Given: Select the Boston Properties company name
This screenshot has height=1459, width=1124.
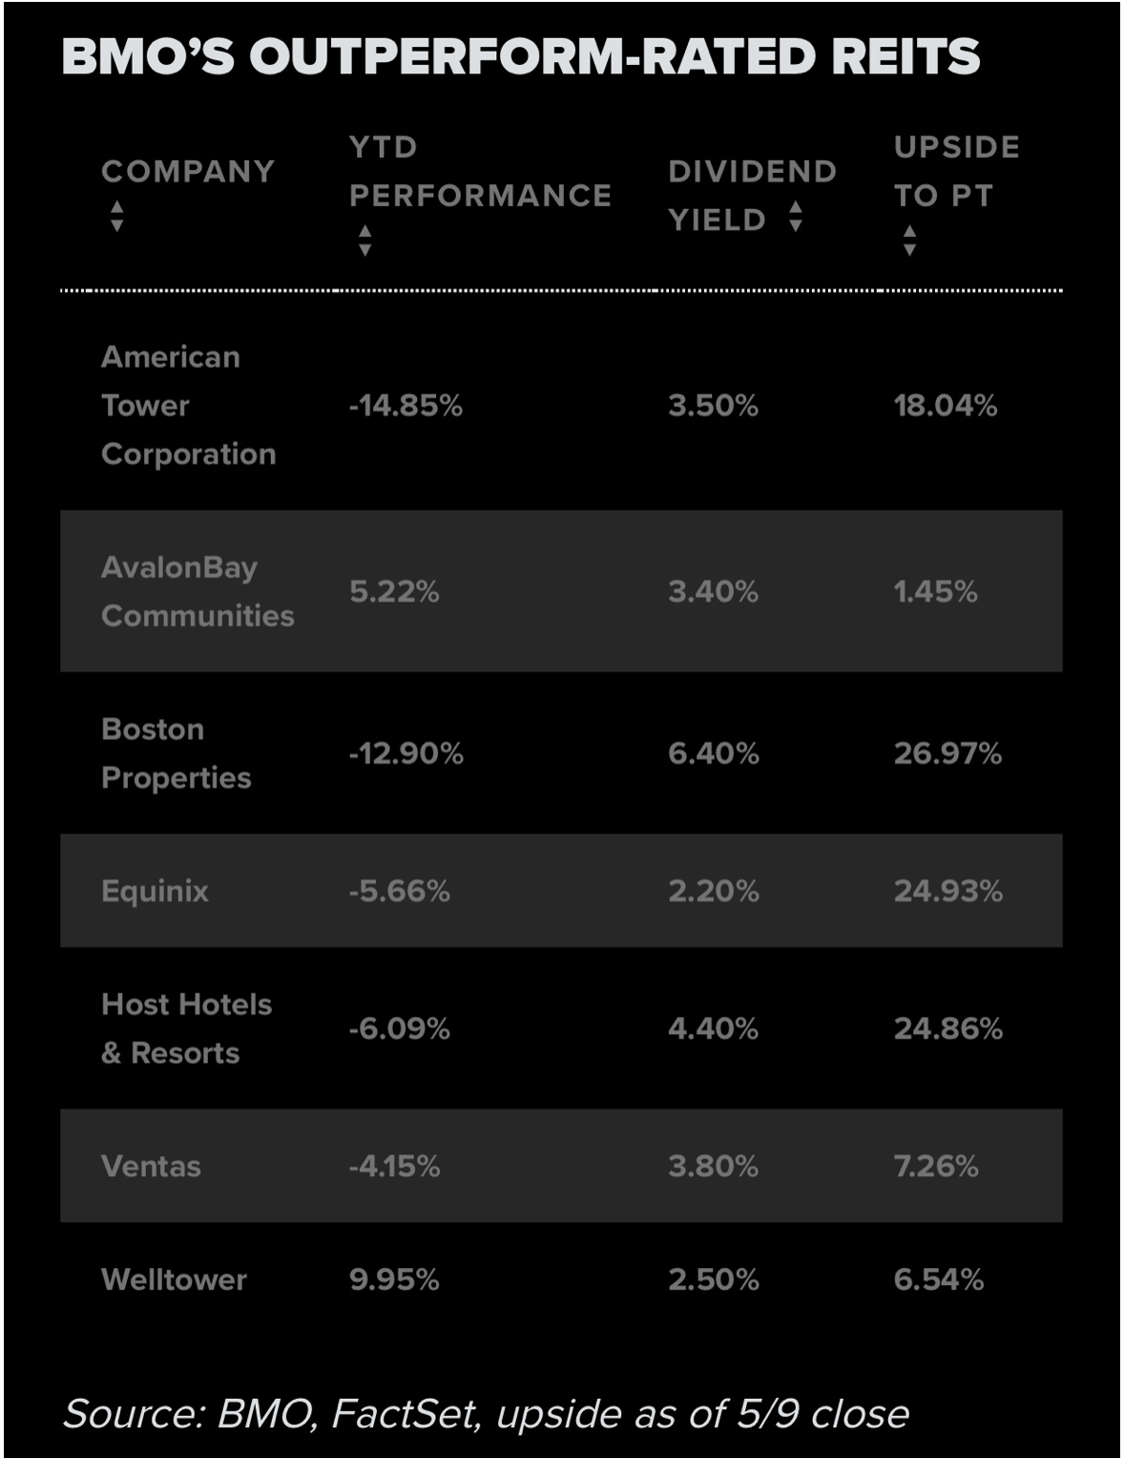Looking at the screenshot, I should click(176, 753).
